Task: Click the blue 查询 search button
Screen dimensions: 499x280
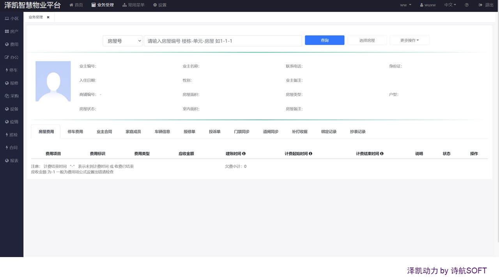Action: [325, 40]
